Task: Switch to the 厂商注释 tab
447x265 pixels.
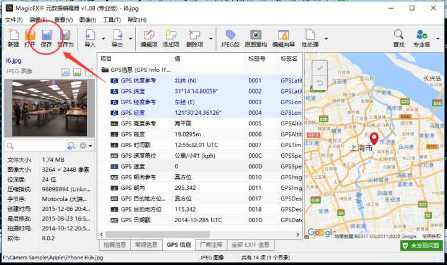Action: click(211, 245)
